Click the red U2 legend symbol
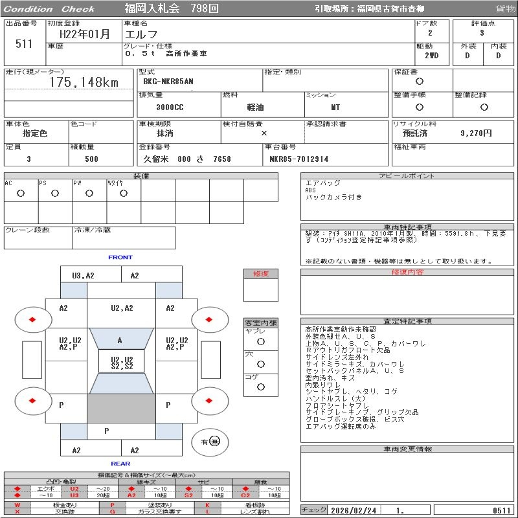Screen dimensions: 518x518 pyautogui.click(x=74, y=489)
